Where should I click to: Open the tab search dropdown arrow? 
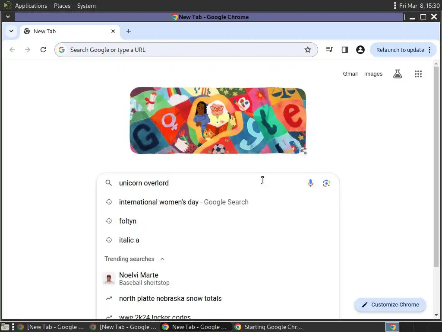(x=11, y=31)
